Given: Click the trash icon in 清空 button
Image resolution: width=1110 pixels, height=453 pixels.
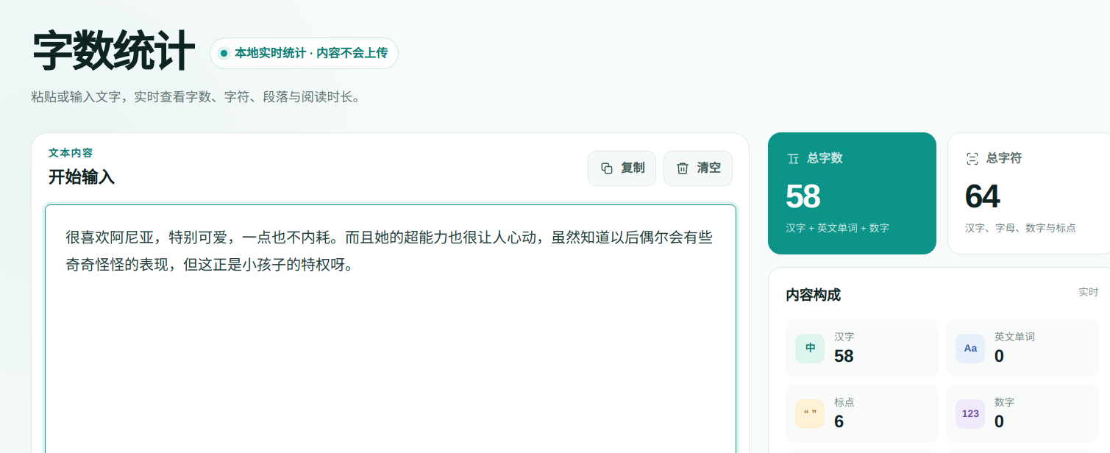Looking at the screenshot, I should click(683, 168).
